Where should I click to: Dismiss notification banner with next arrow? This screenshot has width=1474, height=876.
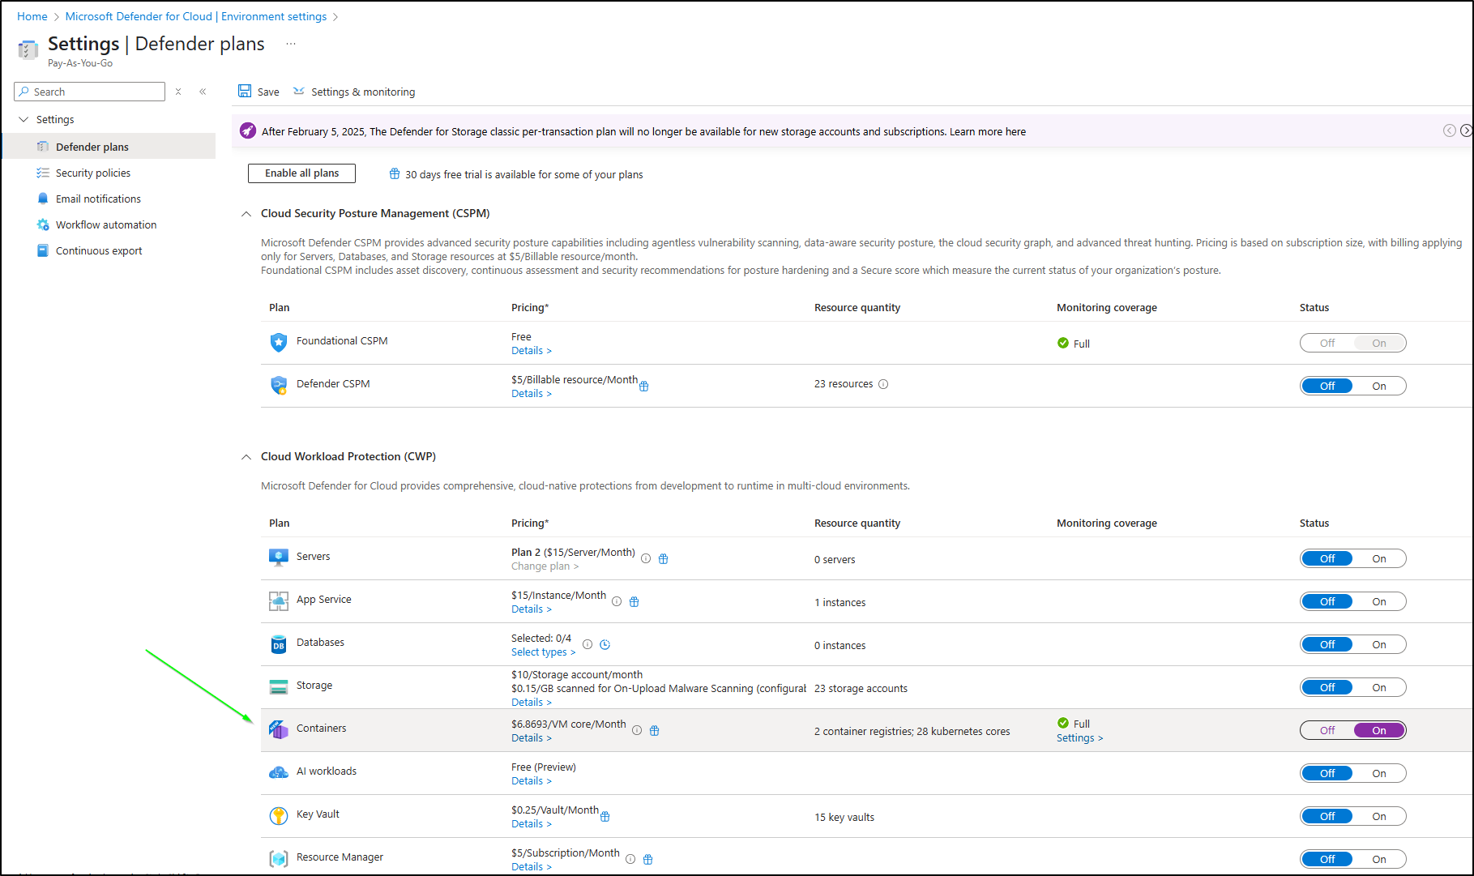click(x=1465, y=131)
